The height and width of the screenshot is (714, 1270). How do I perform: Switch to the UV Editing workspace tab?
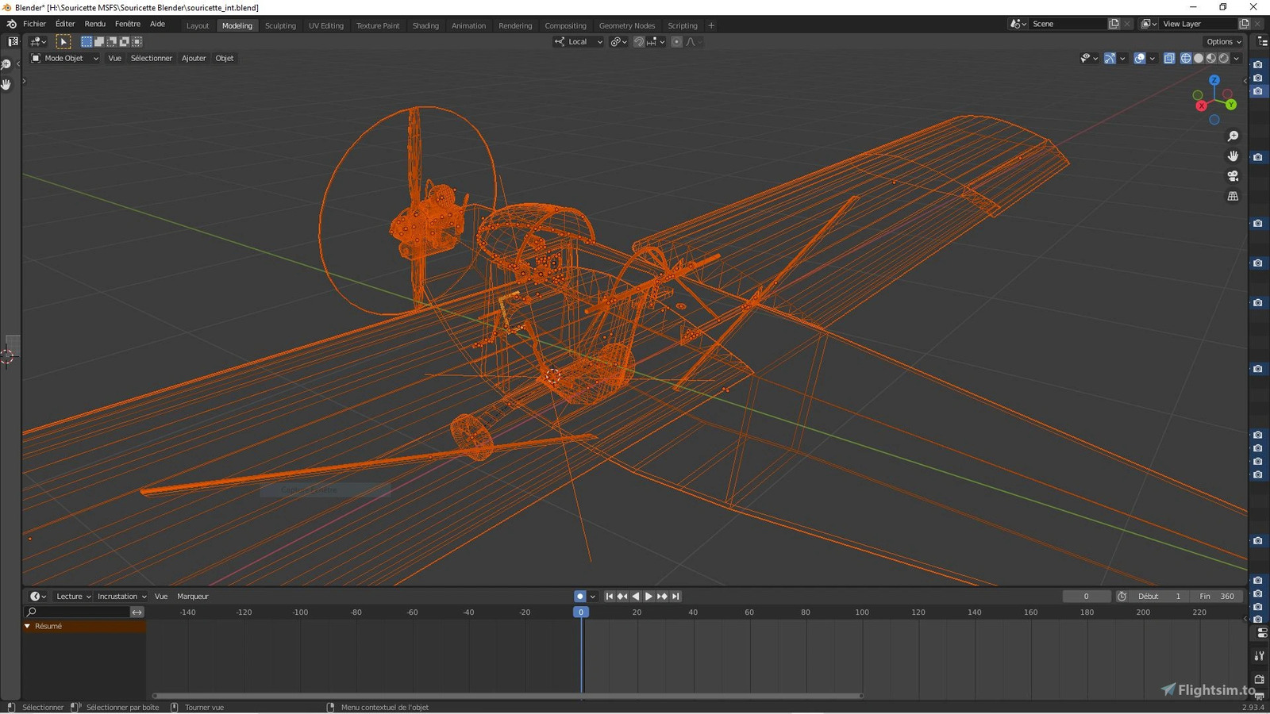pyautogui.click(x=326, y=25)
